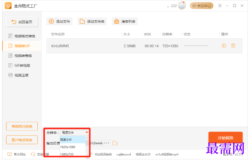Click the username 222 text
Image resolution: width=252 pixels, height=161 pixels.
click(x=174, y=6)
